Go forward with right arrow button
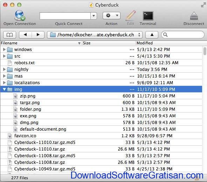 [x=38, y=35]
